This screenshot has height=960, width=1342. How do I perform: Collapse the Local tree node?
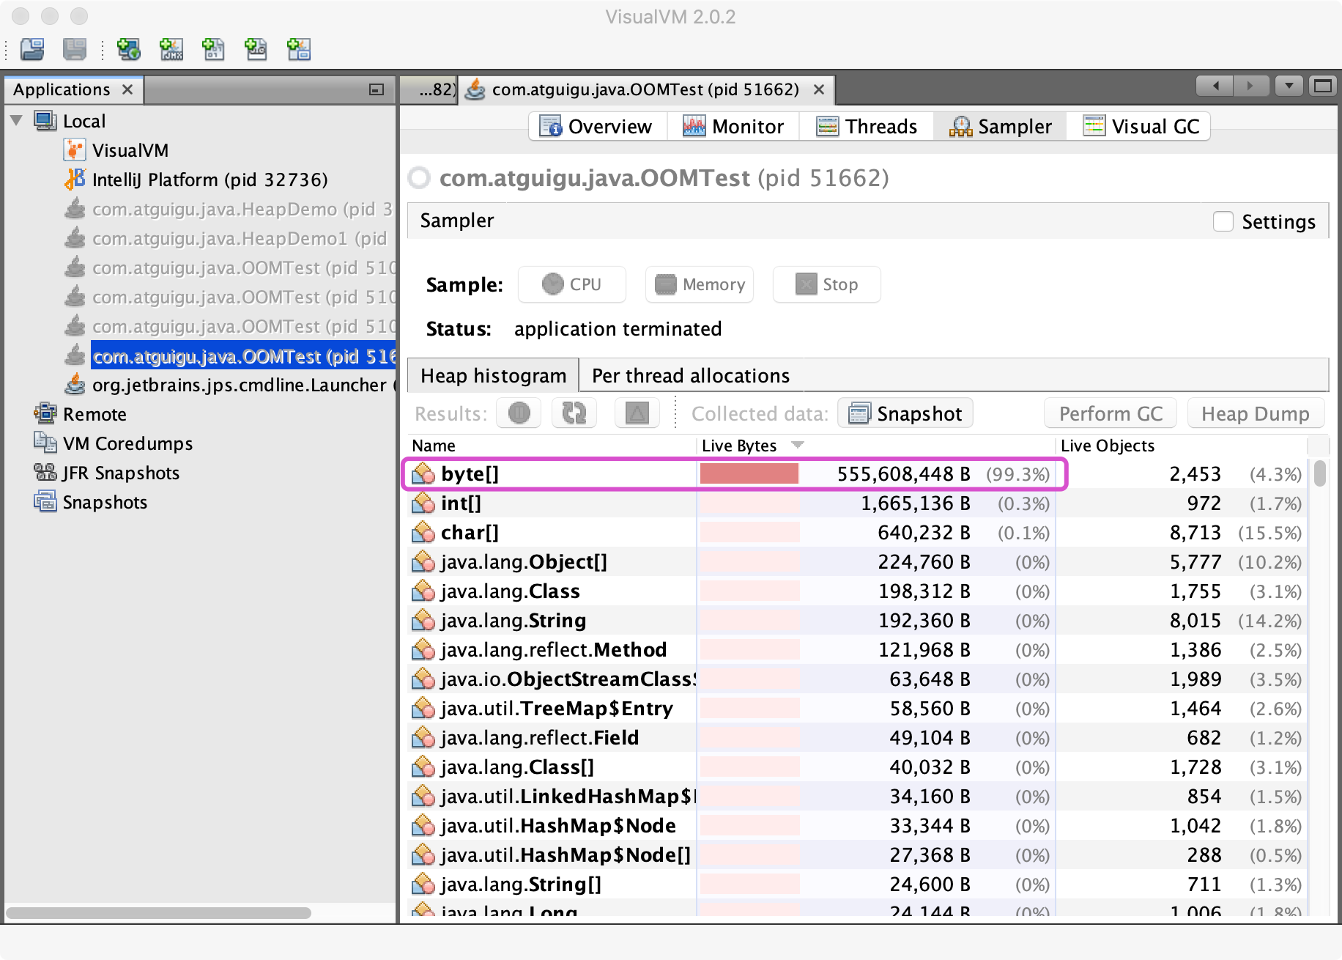coord(16,121)
